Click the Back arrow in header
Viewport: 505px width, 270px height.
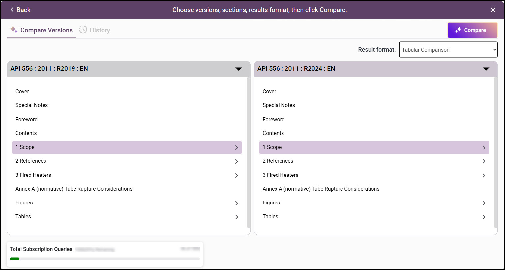coord(12,10)
